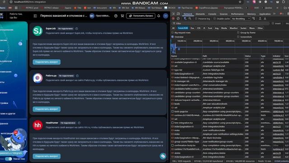Select the Manifest filter
The height and width of the screenshot is (163, 289).
coord(234,28)
